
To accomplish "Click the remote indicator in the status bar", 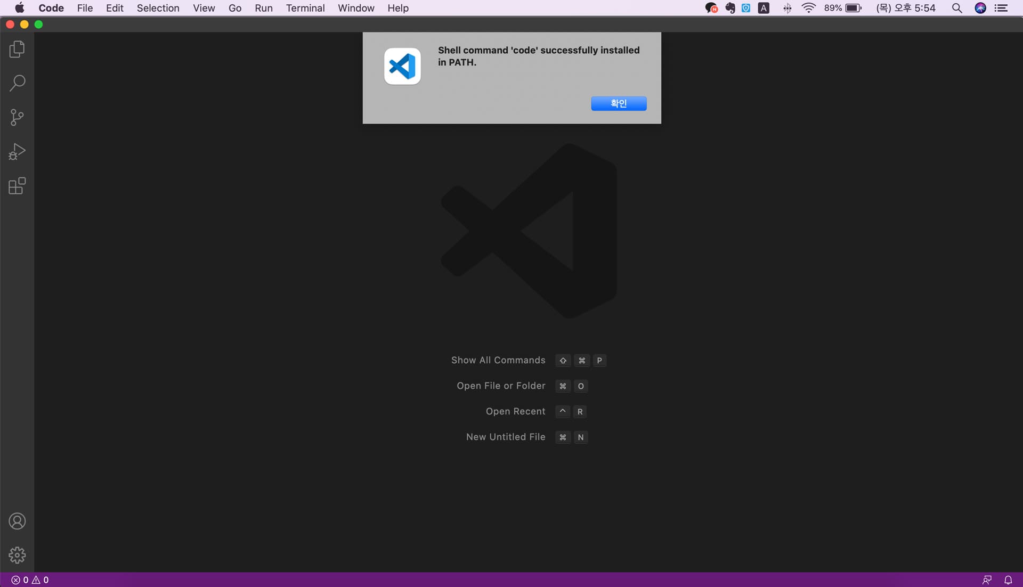I will (x=987, y=580).
